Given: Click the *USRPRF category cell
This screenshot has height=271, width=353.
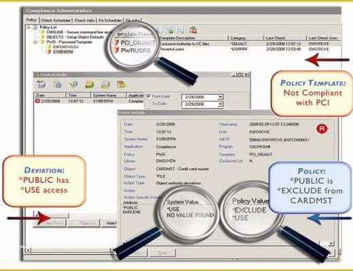Looking at the screenshot, I should click(239, 49).
